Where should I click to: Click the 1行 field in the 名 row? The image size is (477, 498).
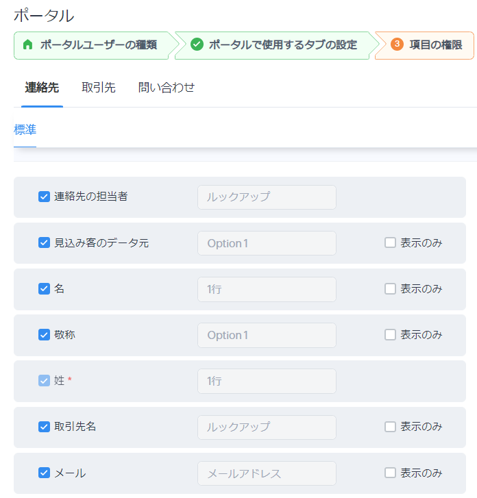click(x=267, y=289)
